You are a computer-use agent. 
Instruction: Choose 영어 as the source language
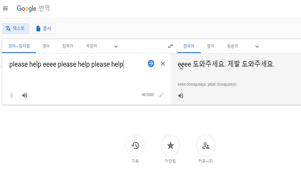[46, 46]
